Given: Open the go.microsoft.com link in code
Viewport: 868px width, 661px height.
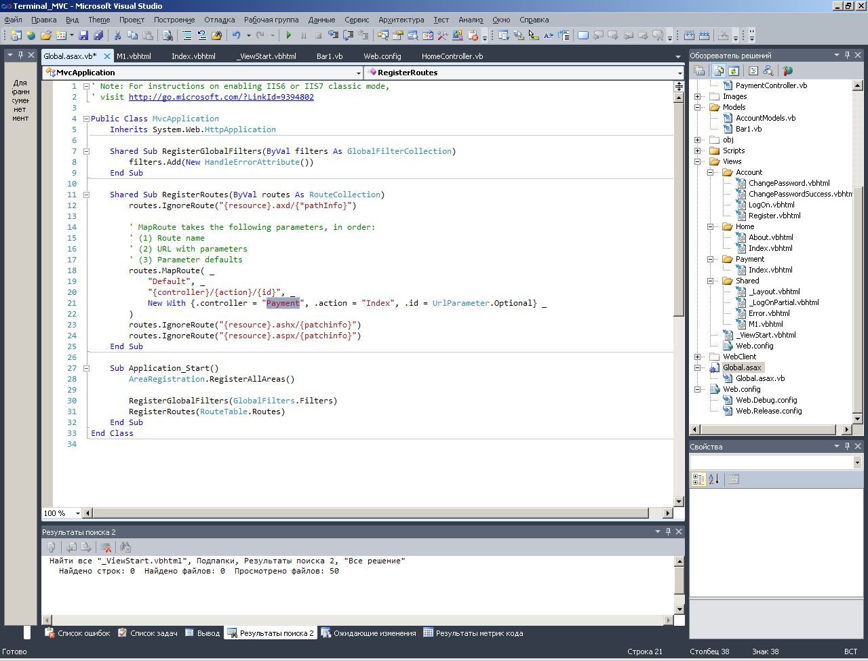Looking at the screenshot, I should (220, 97).
